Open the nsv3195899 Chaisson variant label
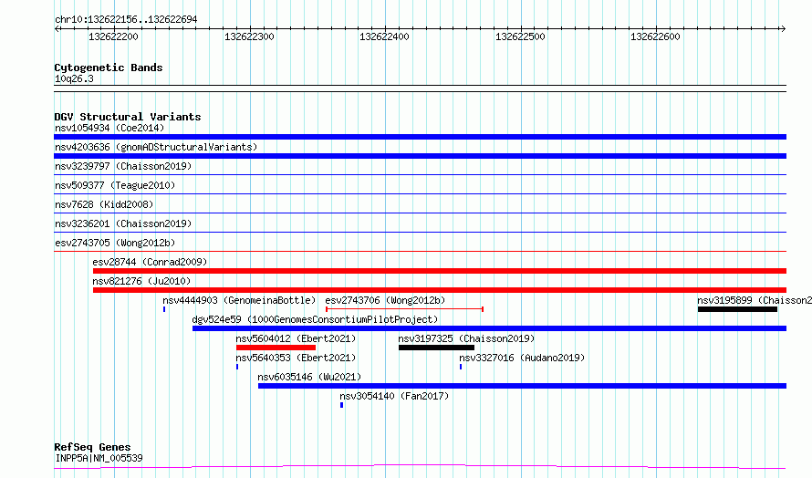The image size is (812, 478). pyautogui.click(x=754, y=300)
